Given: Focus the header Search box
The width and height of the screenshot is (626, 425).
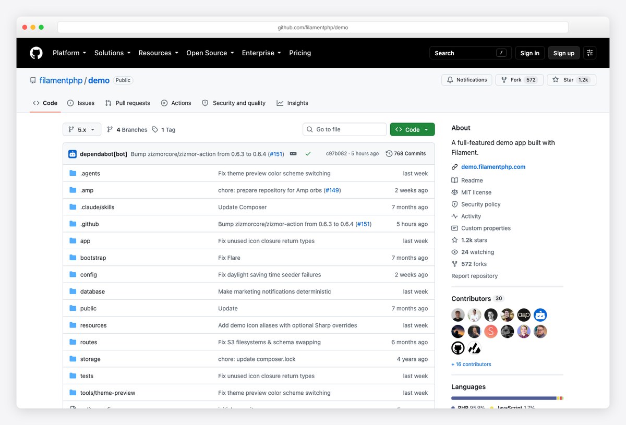Looking at the screenshot, I should coord(471,53).
